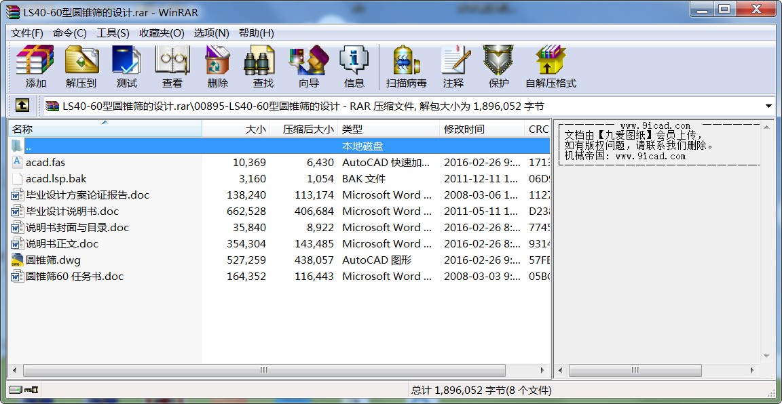The height and width of the screenshot is (404, 782).
Task: Select the file name 说明书正文.doc
Action: tap(62, 243)
